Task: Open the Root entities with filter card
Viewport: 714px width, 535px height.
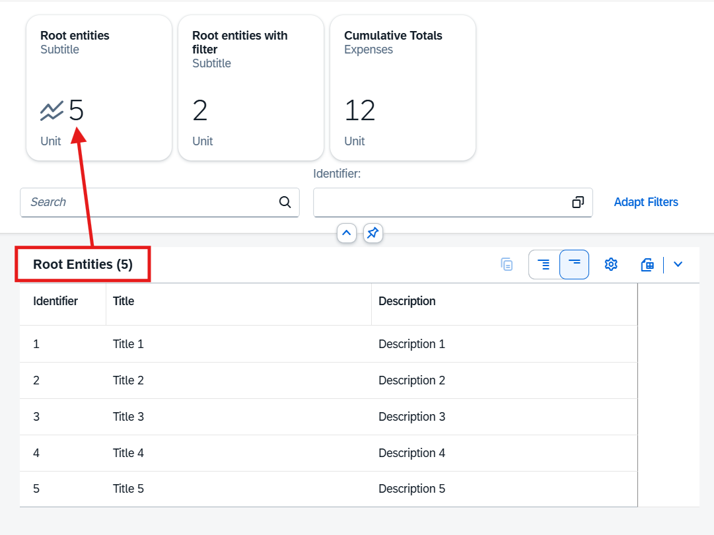Action: (250, 88)
